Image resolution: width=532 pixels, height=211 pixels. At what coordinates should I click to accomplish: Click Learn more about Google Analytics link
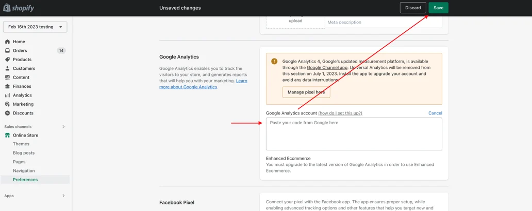pyautogui.click(x=203, y=84)
